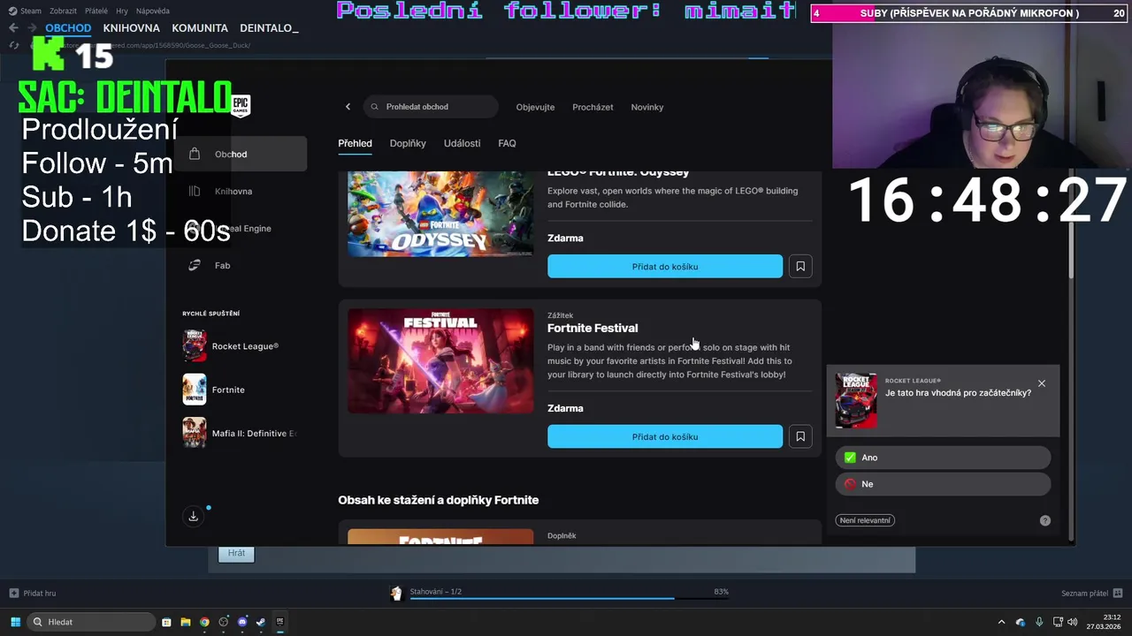This screenshot has width=1132, height=636.
Task: Close the Rocket League survey popup
Action: (x=1042, y=383)
